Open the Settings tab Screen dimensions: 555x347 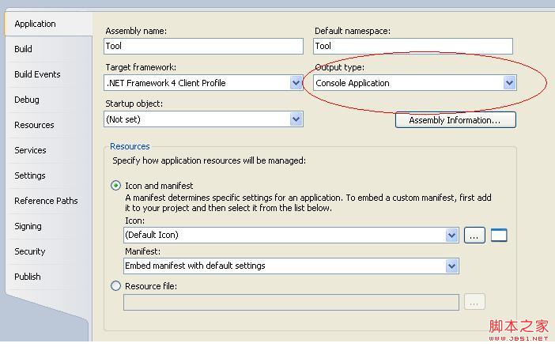(30, 175)
